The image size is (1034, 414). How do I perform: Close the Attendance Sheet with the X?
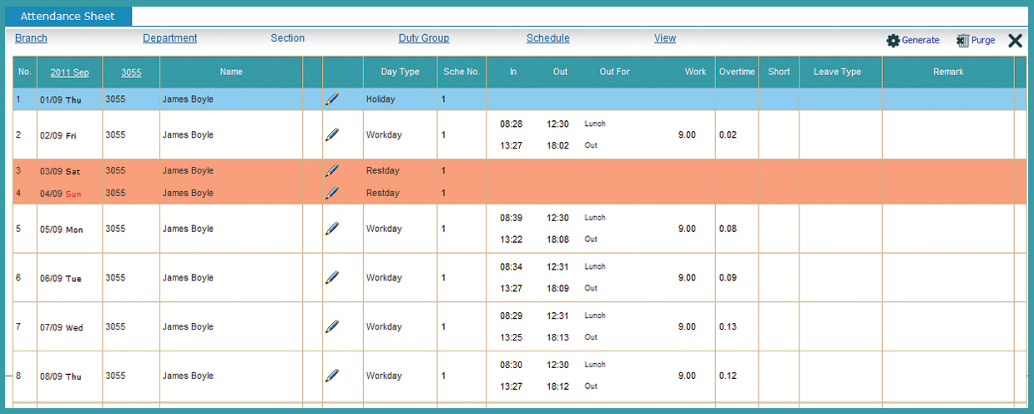tap(1015, 40)
